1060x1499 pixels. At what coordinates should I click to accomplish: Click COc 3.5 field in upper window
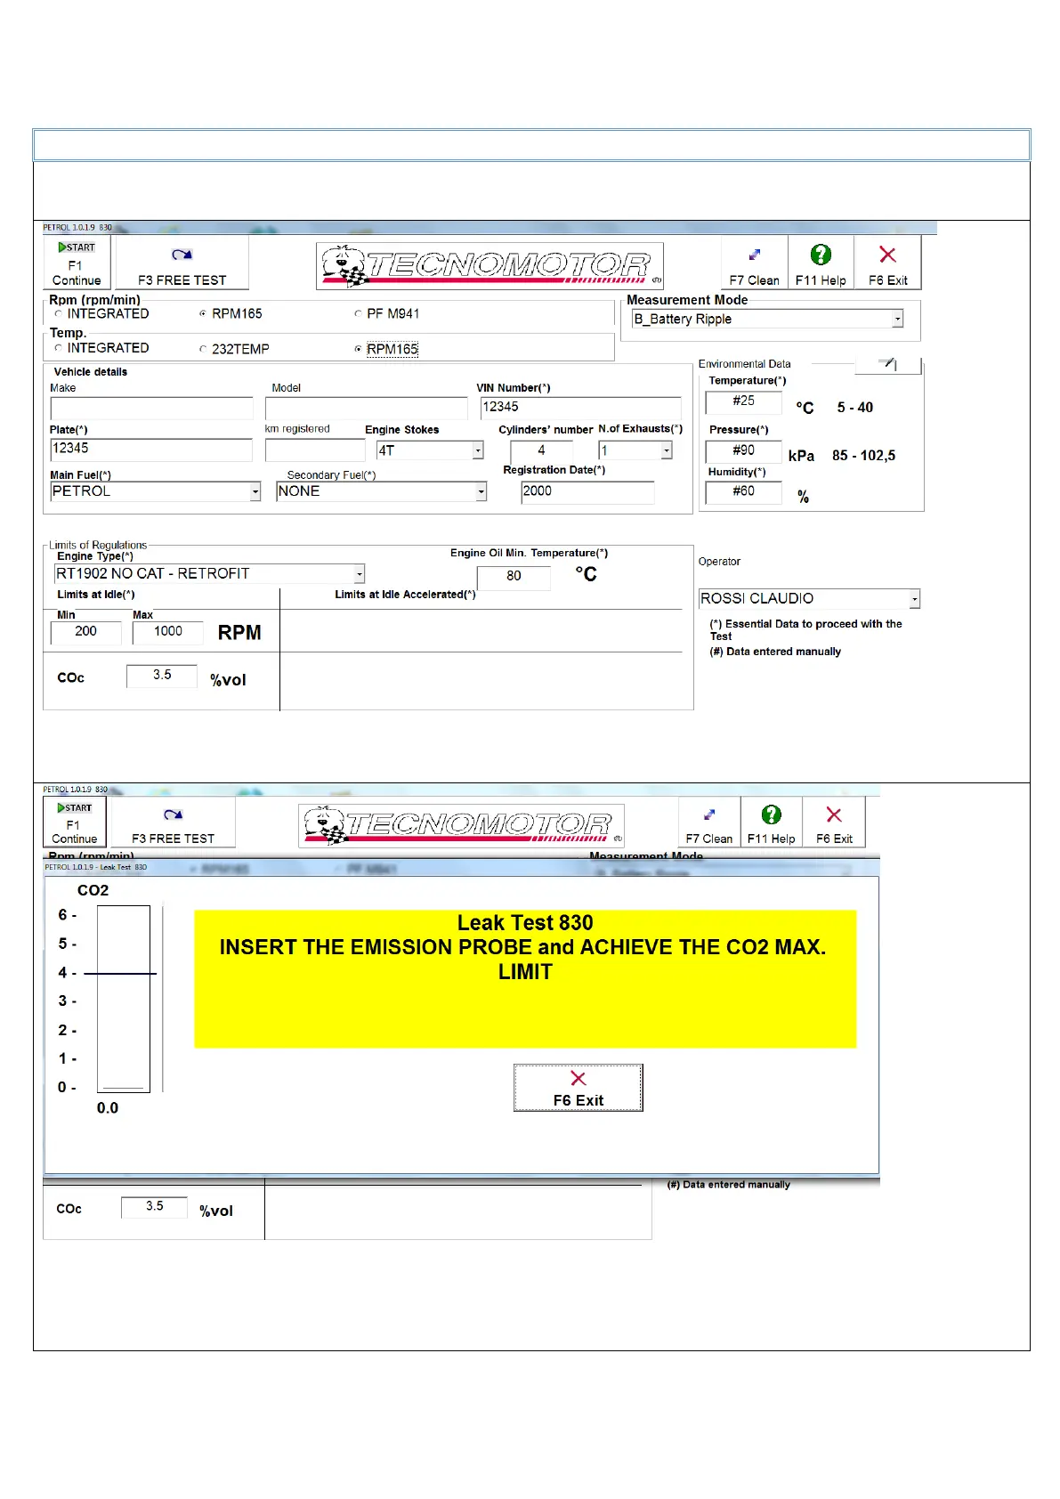(x=162, y=677)
